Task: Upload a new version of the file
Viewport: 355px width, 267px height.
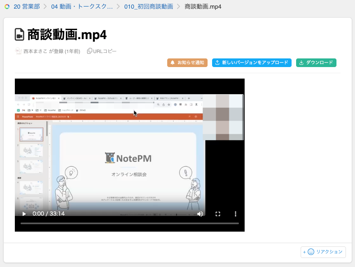Action: [x=252, y=63]
